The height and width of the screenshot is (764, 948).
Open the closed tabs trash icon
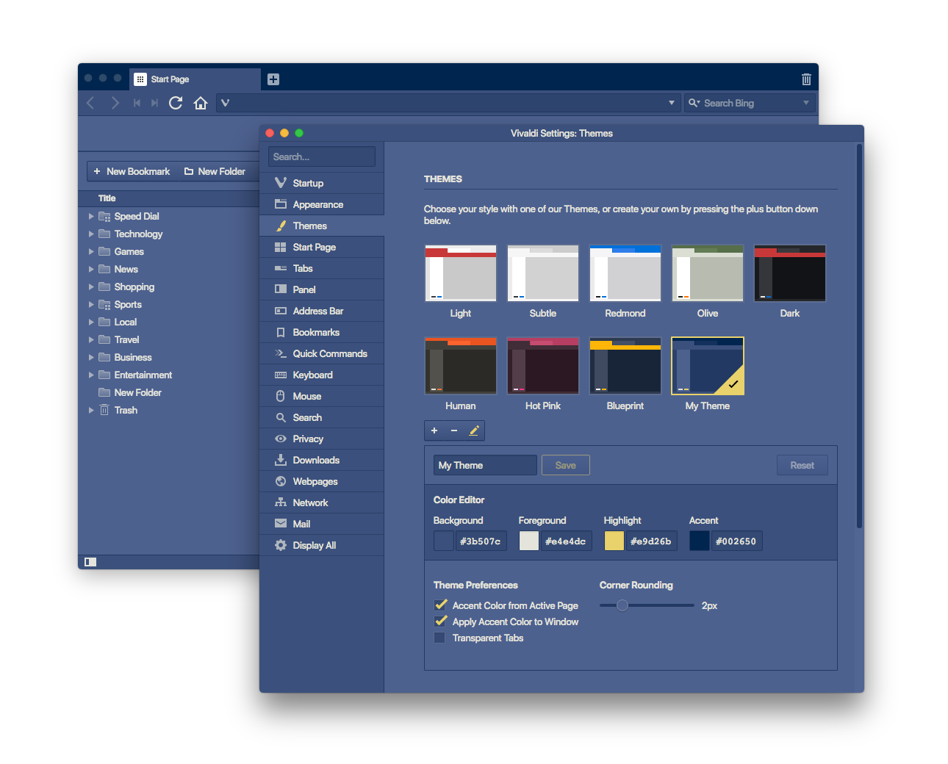pos(806,79)
